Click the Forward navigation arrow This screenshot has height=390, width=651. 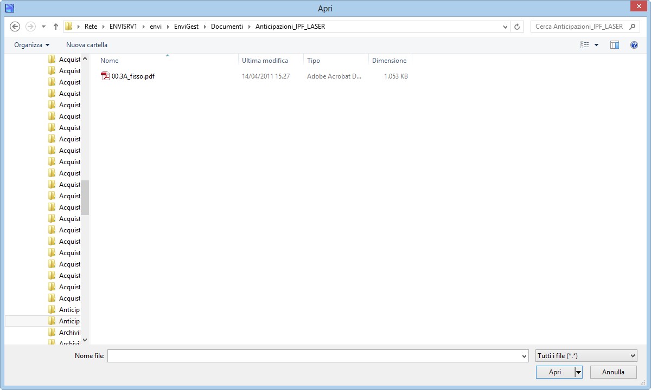coord(30,27)
